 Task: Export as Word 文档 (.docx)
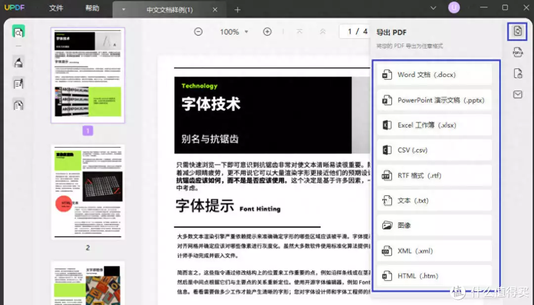(x=434, y=75)
